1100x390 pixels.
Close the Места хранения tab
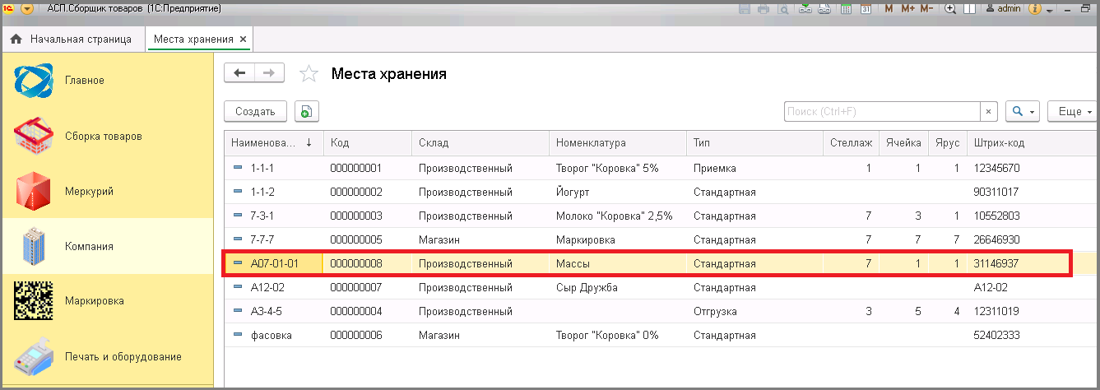[x=244, y=39]
